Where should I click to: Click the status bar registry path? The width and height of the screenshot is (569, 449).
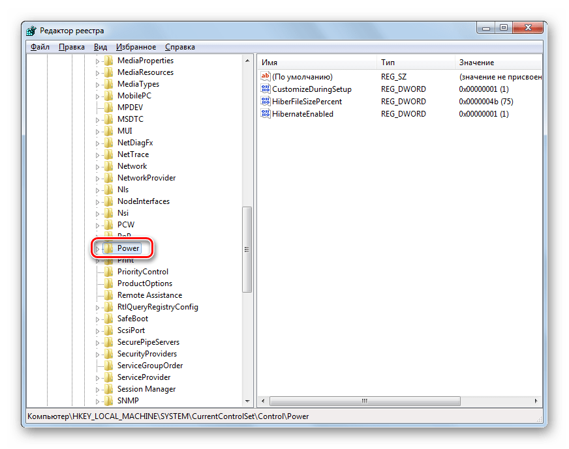tap(168, 416)
